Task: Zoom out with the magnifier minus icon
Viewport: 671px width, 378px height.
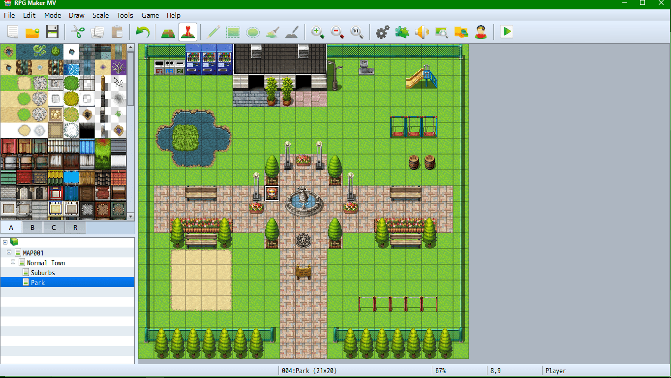Action: [x=337, y=32]
